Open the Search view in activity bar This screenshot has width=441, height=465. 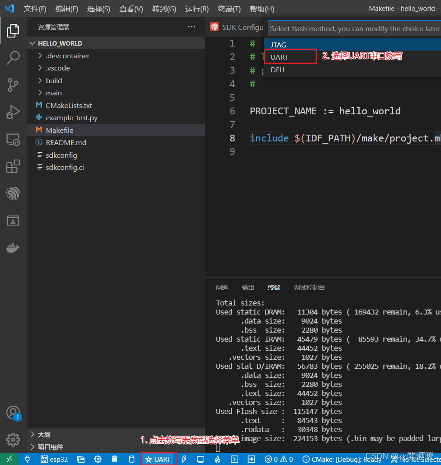13,57
